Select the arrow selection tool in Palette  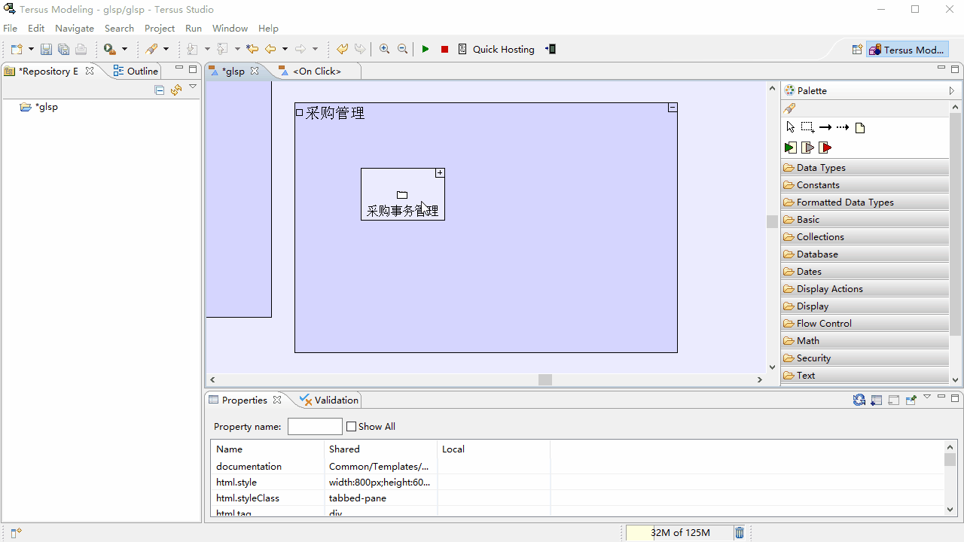(x=790, y=127)
